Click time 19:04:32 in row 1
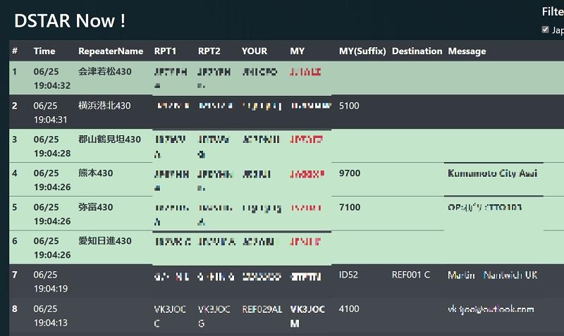Image resolution: width=564 pixels, height=336 pixels. [x=52, y=85]
